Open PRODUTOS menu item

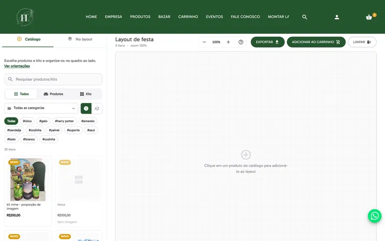140,17
